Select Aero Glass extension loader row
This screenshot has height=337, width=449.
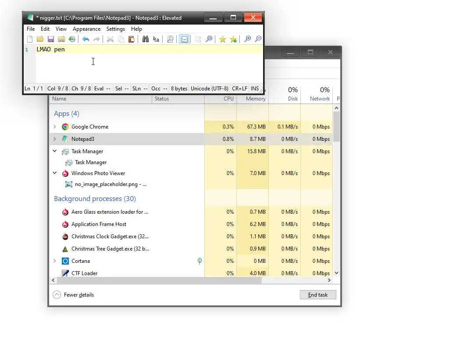[x=191, y=212]
